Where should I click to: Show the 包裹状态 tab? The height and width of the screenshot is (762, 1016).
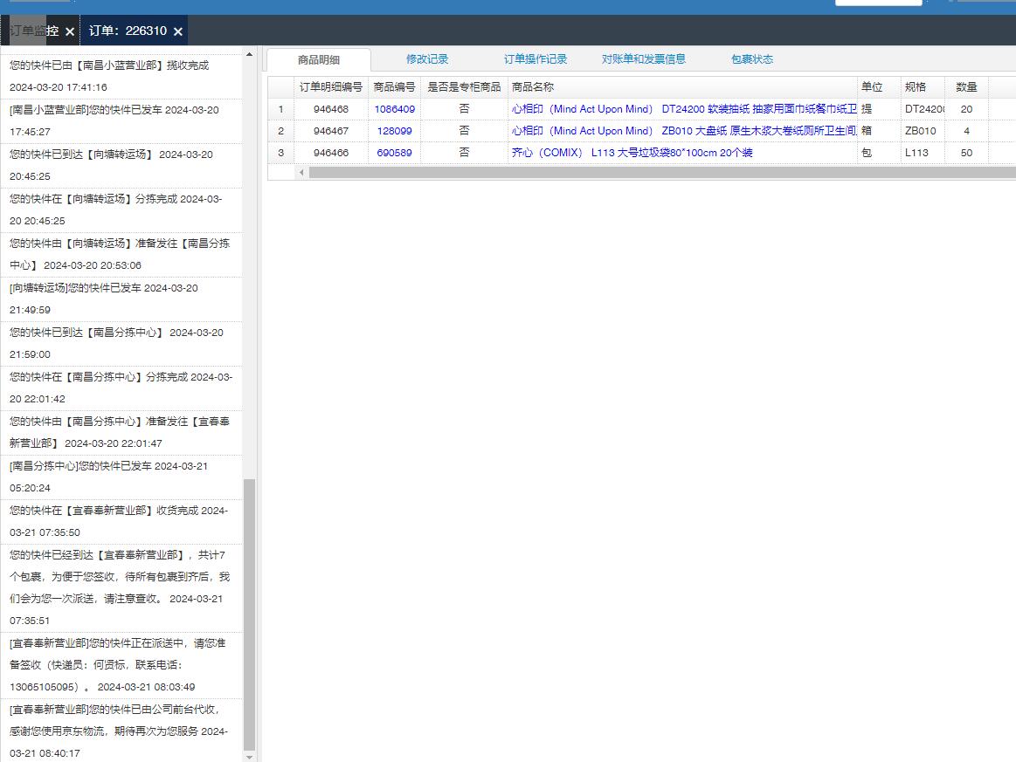[751, 58]
